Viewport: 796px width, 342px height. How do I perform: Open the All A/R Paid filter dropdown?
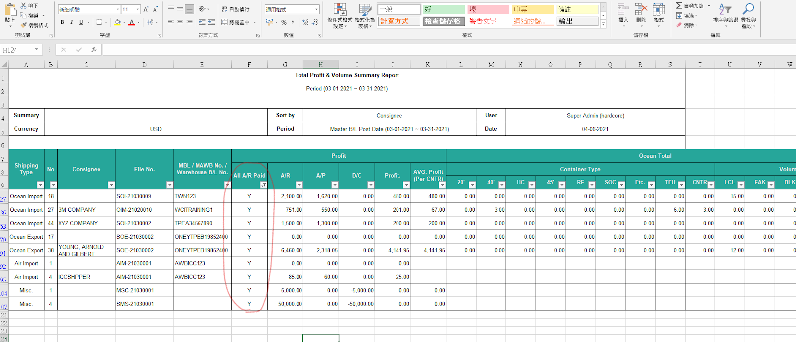[x=263, y=185]
